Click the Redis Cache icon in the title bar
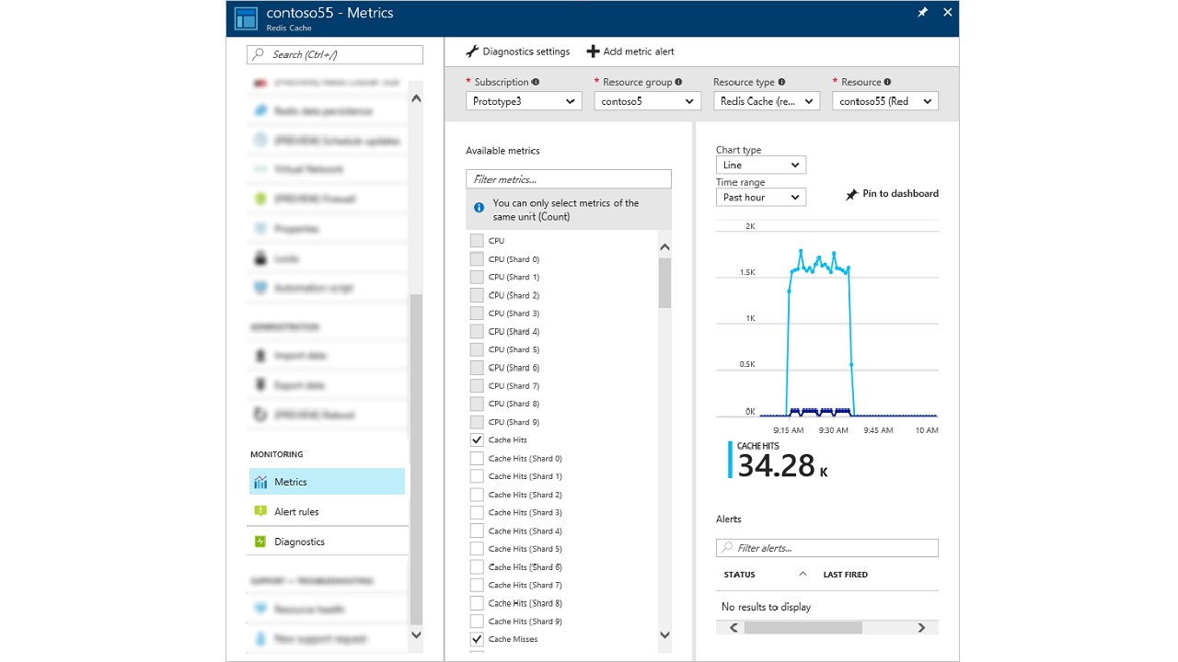The image size is (1178, 662). (246, 18)
